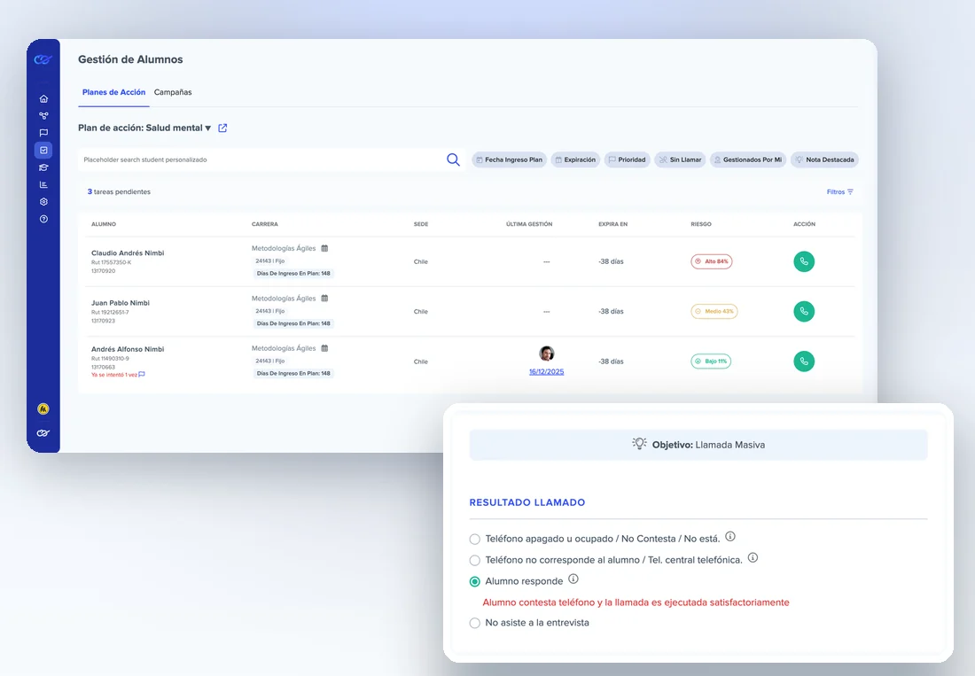
Task: Toggle the Sin Llamar filter chip
Action: click(680, 159)
